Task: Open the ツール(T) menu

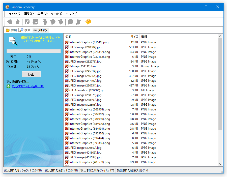Action: [x=56, y=14]
